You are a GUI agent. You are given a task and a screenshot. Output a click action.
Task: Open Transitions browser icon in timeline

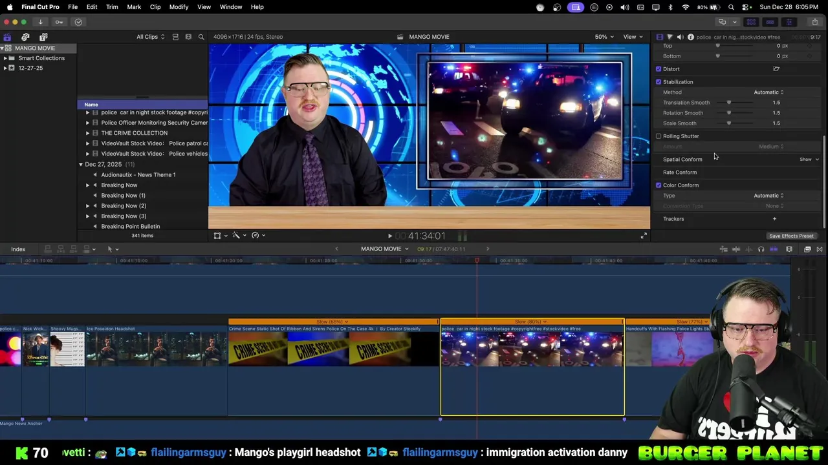pyautogui.click(x=820, y=249)
